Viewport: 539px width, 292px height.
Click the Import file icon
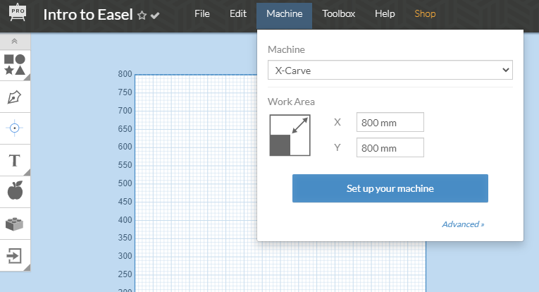coord(15,256)
